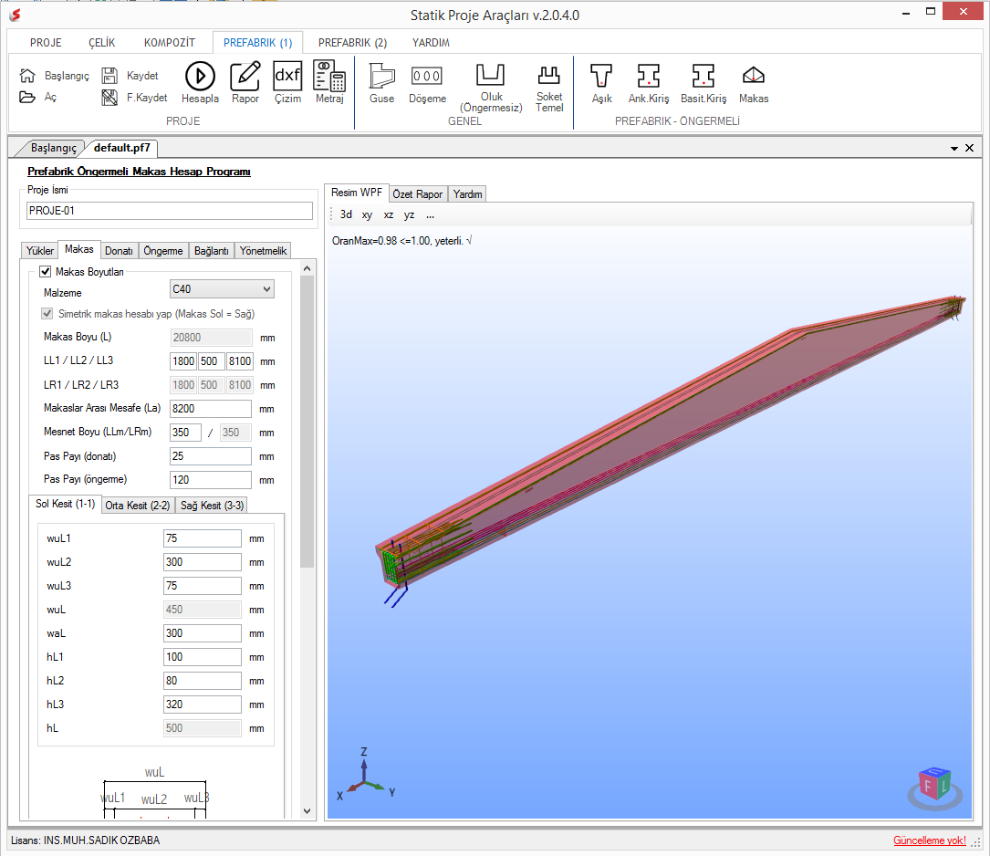Set view to 3d

click(346, 214)
